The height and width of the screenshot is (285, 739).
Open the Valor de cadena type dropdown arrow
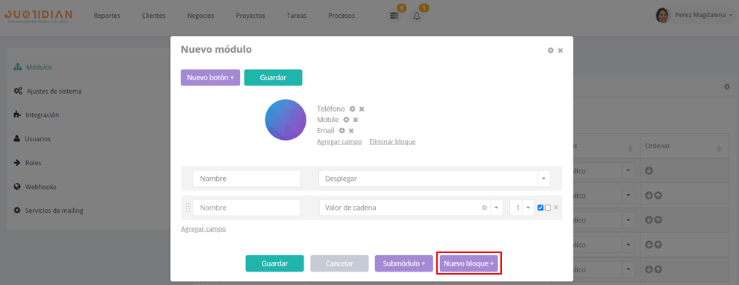click(x=497, y=208)
